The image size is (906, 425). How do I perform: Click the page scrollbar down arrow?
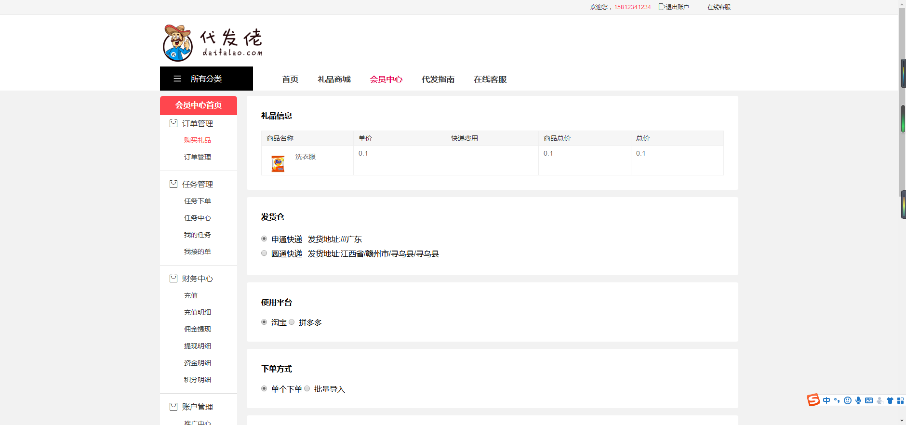point(902,421)
